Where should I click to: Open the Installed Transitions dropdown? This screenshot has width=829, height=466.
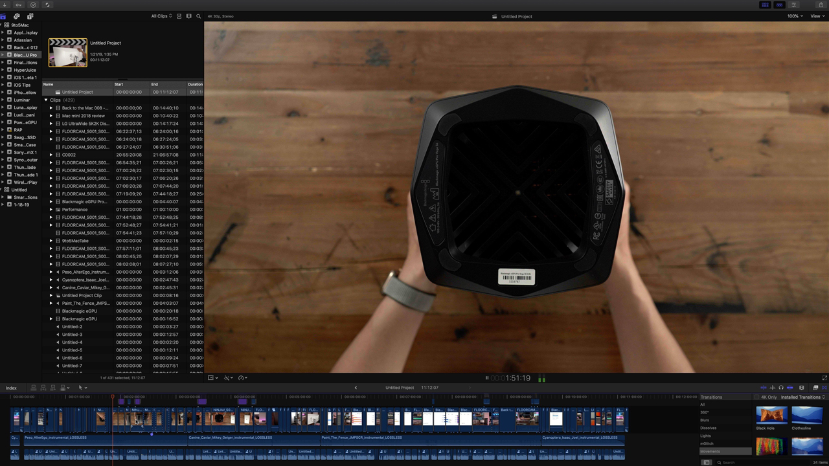click(802, 397)
